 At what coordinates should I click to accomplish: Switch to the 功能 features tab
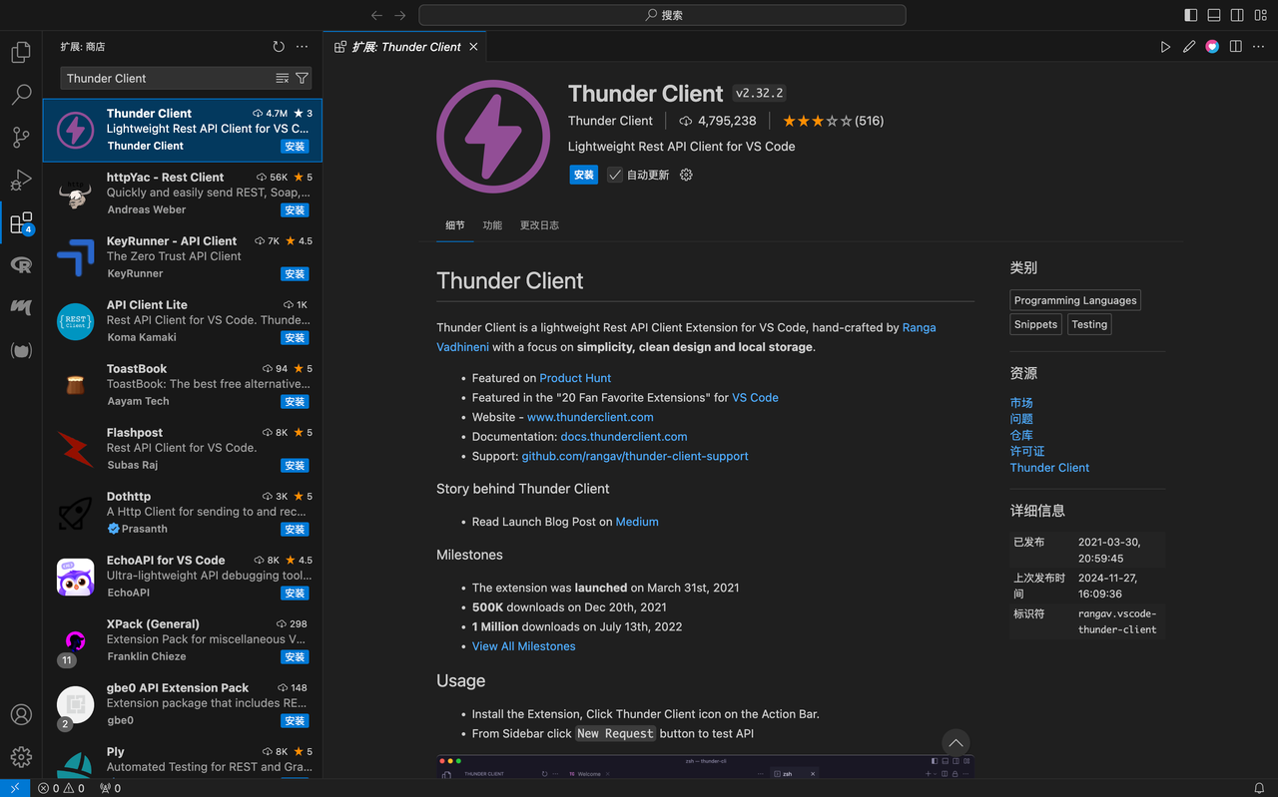coord(492,225)
